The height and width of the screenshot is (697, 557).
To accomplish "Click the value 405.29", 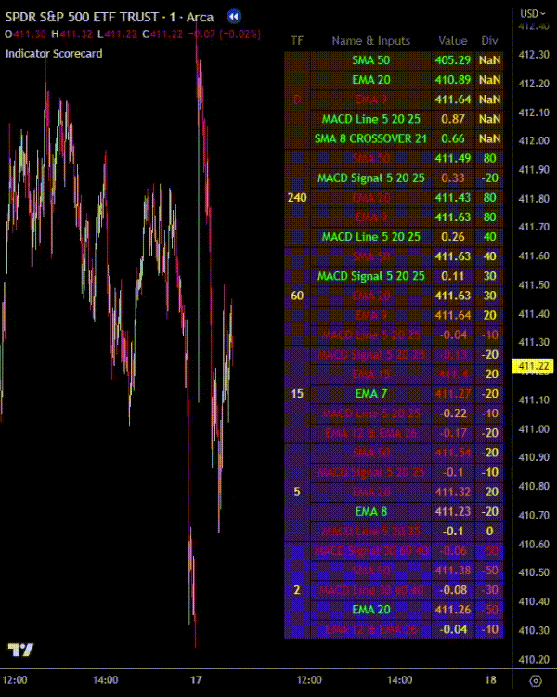I will [x=453, y=60].
